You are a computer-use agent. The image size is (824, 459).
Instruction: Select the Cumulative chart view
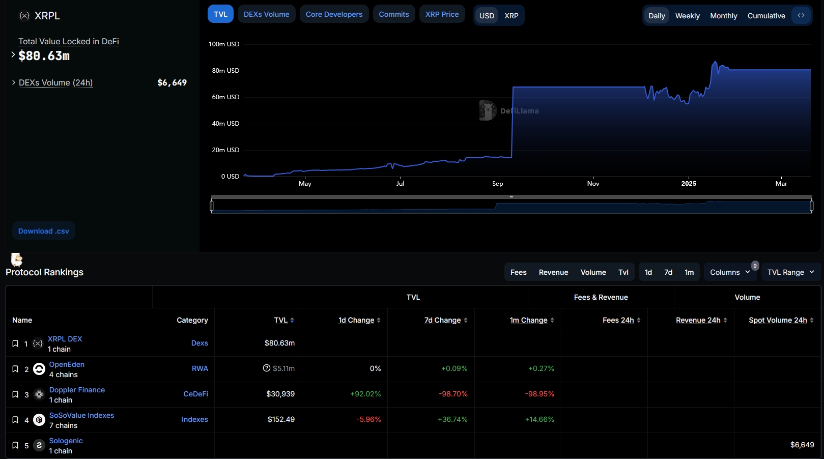[766, 16]
